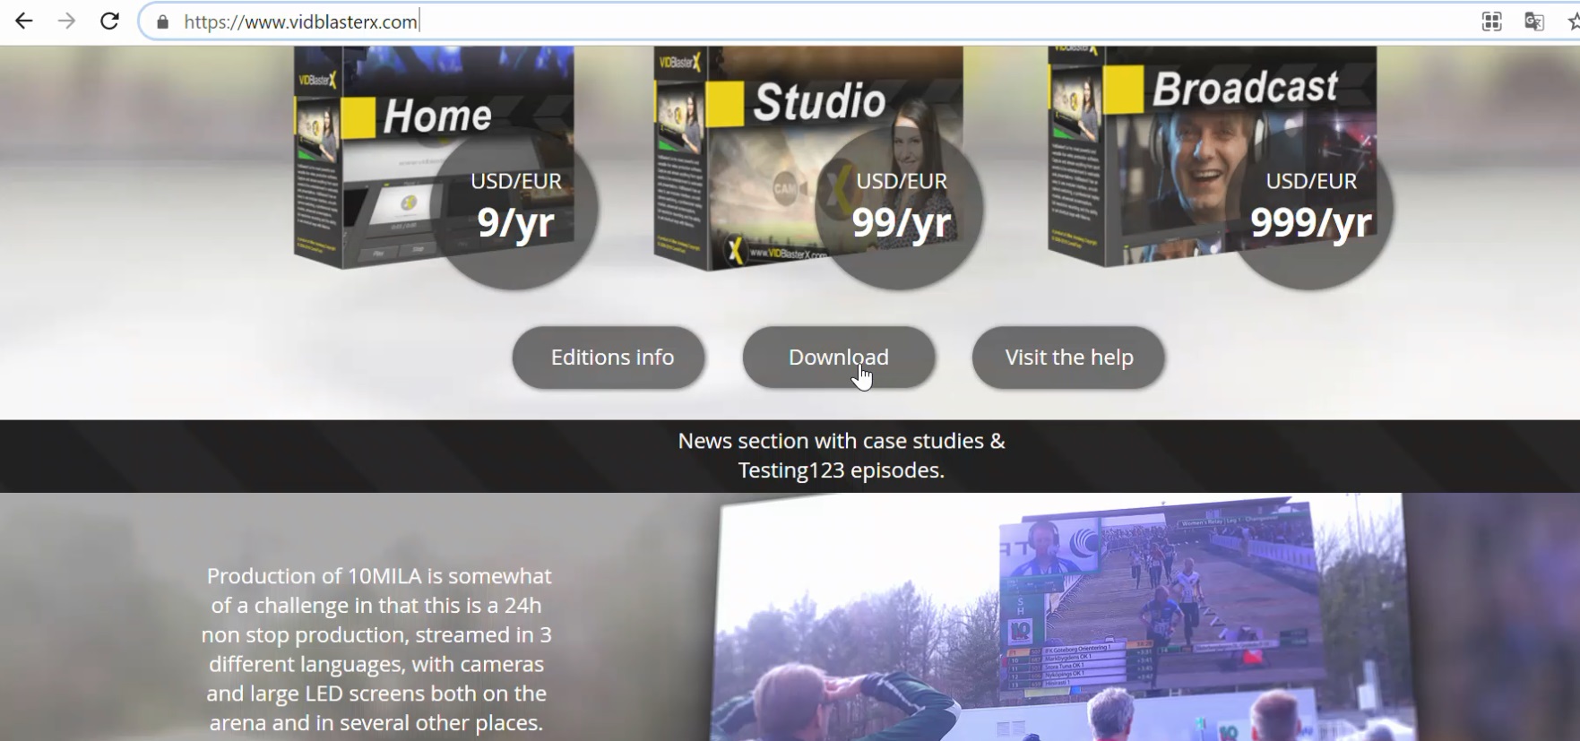The height and width of the screenshot is (741, 1580).
Task: Open the Editions info button
Action: pyautogui.click(x=609, y=358)
